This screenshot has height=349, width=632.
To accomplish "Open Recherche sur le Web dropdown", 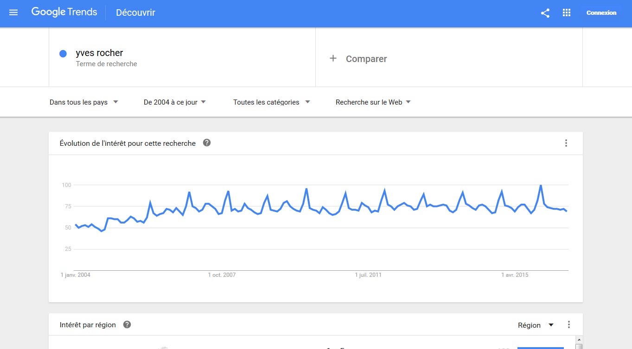I will 373,102.
